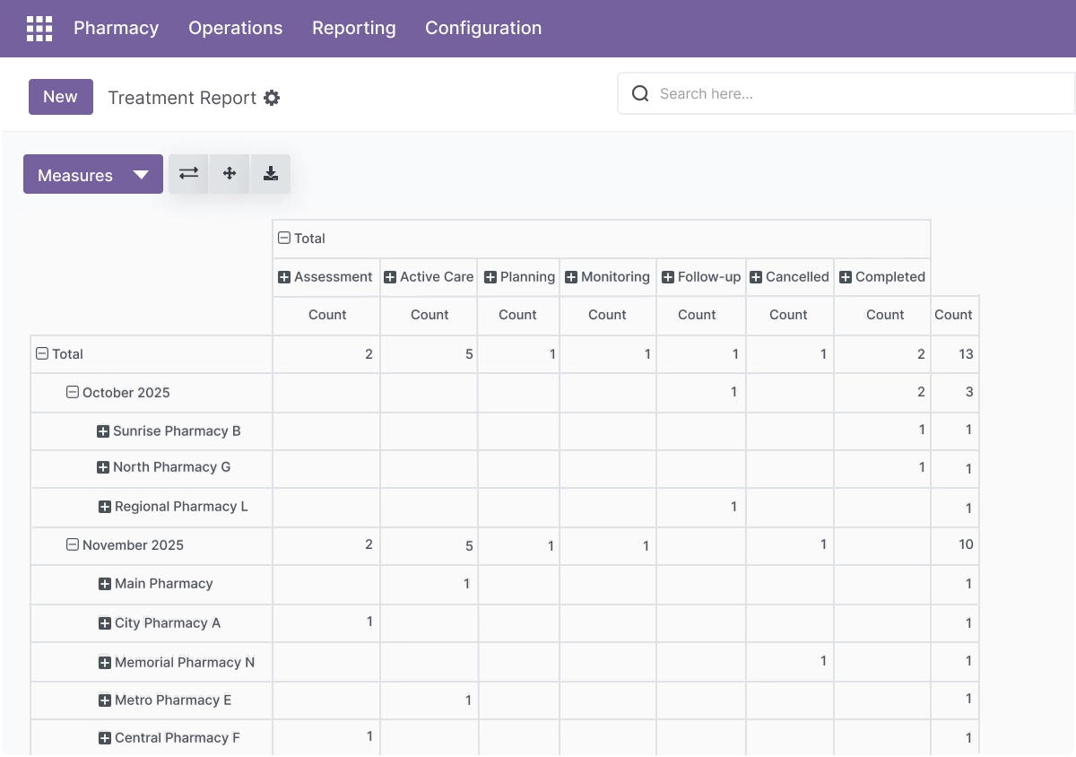Expand the Cancelled column plus icon
The height and width of the screenshot is (757, 1076).
coord(756,277)
